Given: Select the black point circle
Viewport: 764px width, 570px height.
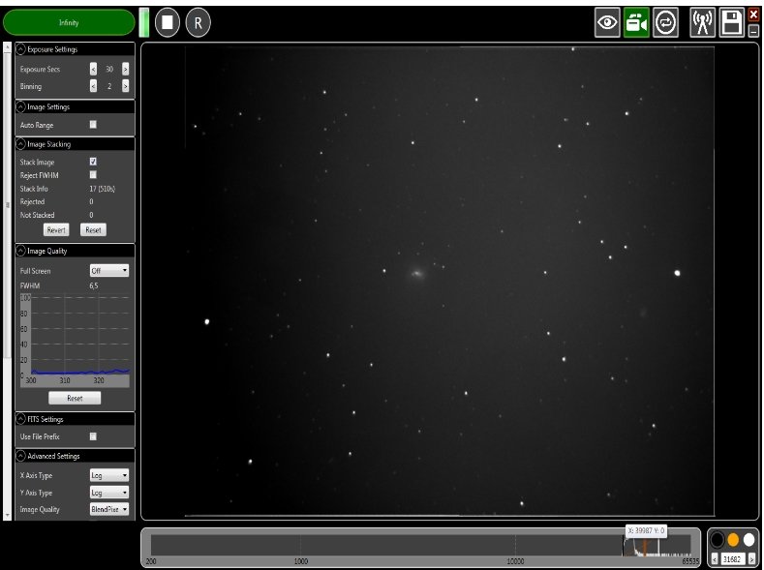Looking at the screenshot, I should point(718,540).
